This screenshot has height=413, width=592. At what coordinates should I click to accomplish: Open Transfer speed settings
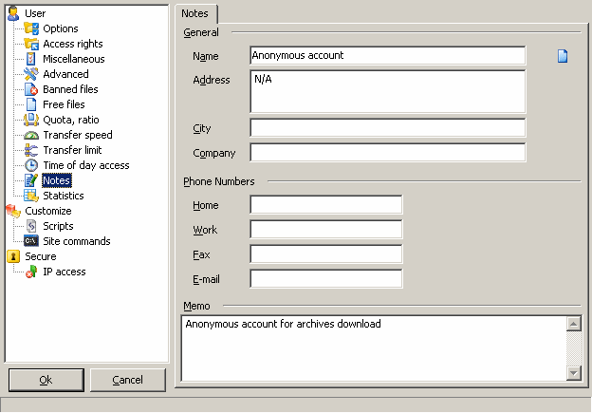pos(78,135)
